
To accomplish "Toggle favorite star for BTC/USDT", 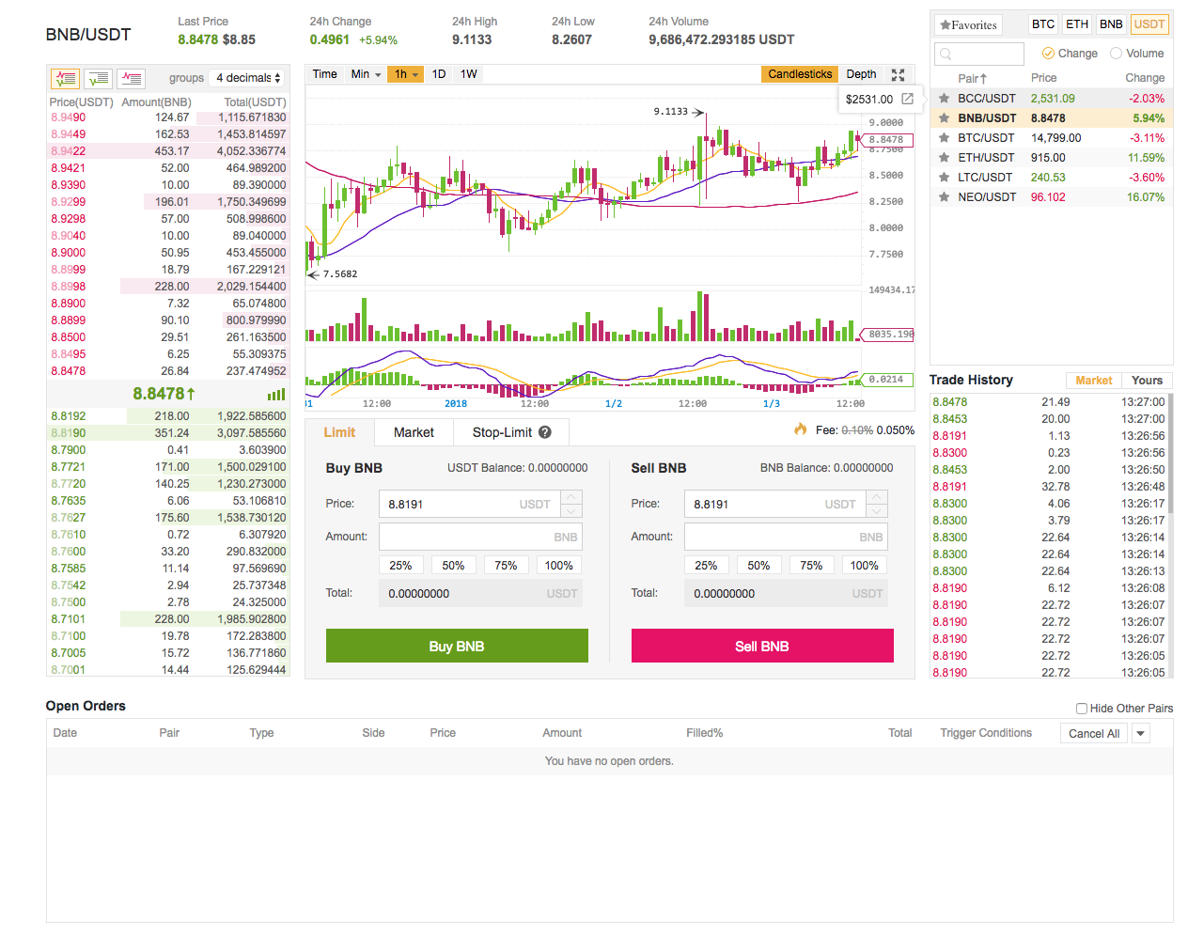I will pos(944,137).
